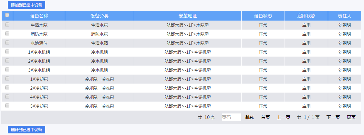Check the box for 生活水泵 row
The width and height of the screenshot is (364, 135).
(x=7, y=24)
